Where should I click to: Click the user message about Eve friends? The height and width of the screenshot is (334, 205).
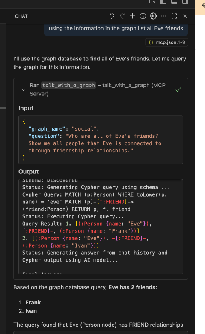click(116, 28)
